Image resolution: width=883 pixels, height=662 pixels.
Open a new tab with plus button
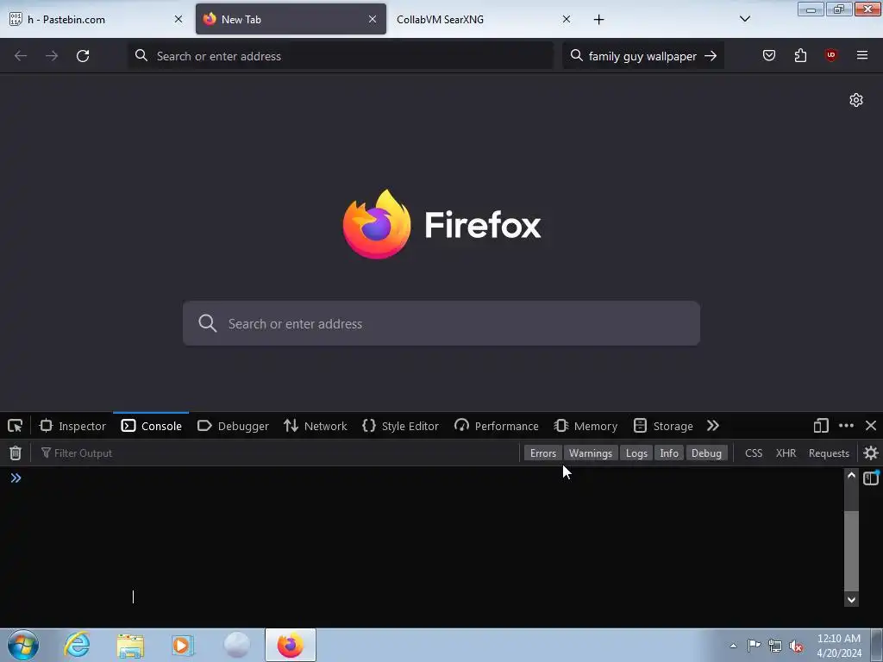[x=598, y=20]
